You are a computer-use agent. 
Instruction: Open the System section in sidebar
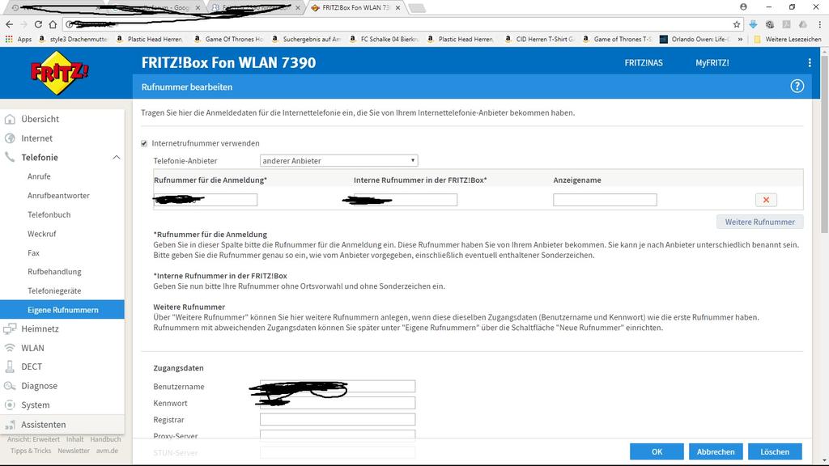click(35, 405)
